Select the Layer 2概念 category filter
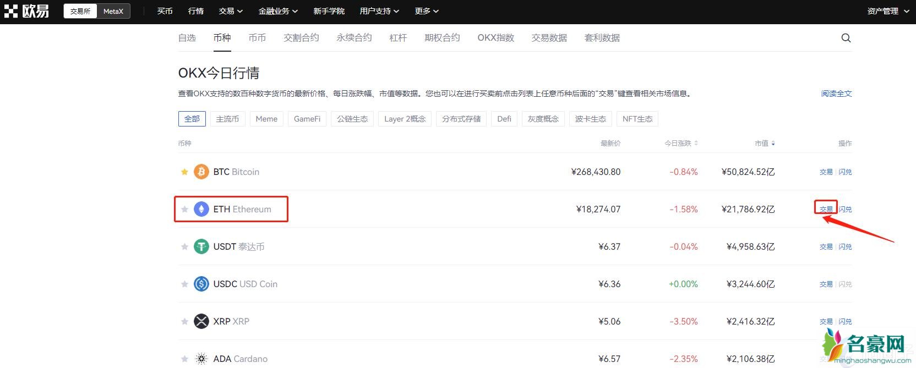 click(x=405, y=119)
